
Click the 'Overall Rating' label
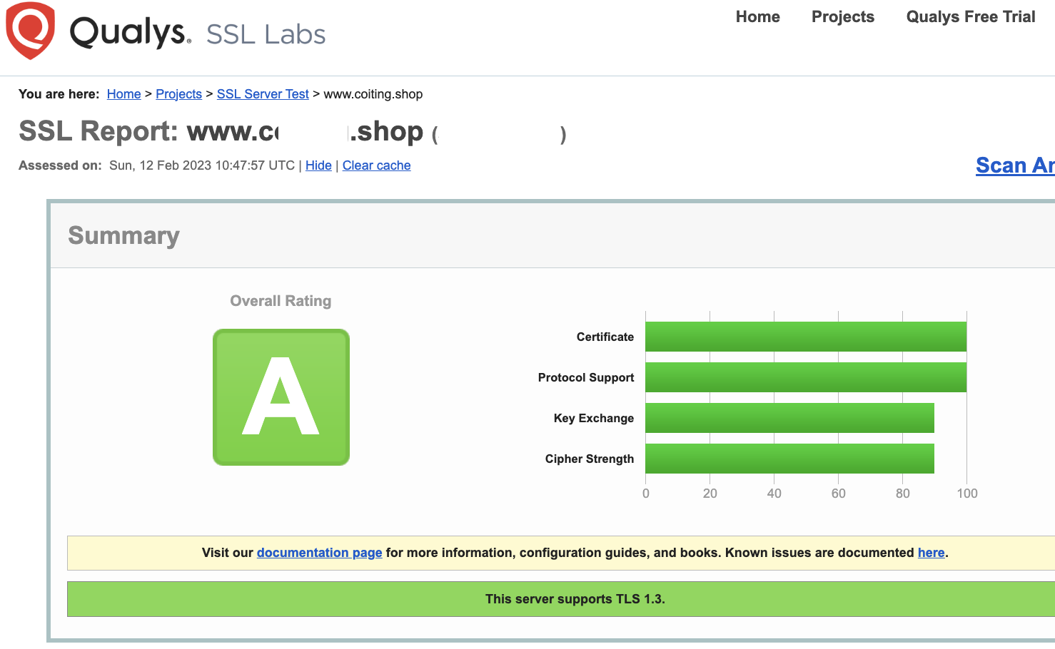pos(281,301)
